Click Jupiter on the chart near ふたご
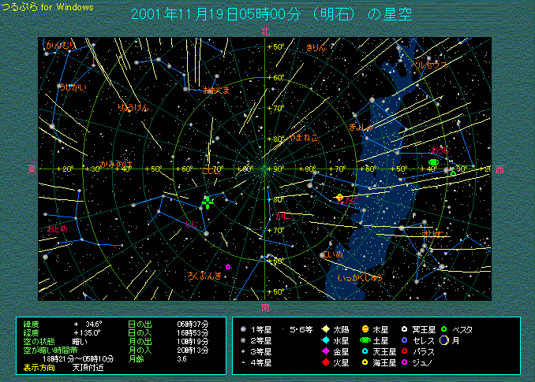Screen dimensions: 535x382 [339, 197]
